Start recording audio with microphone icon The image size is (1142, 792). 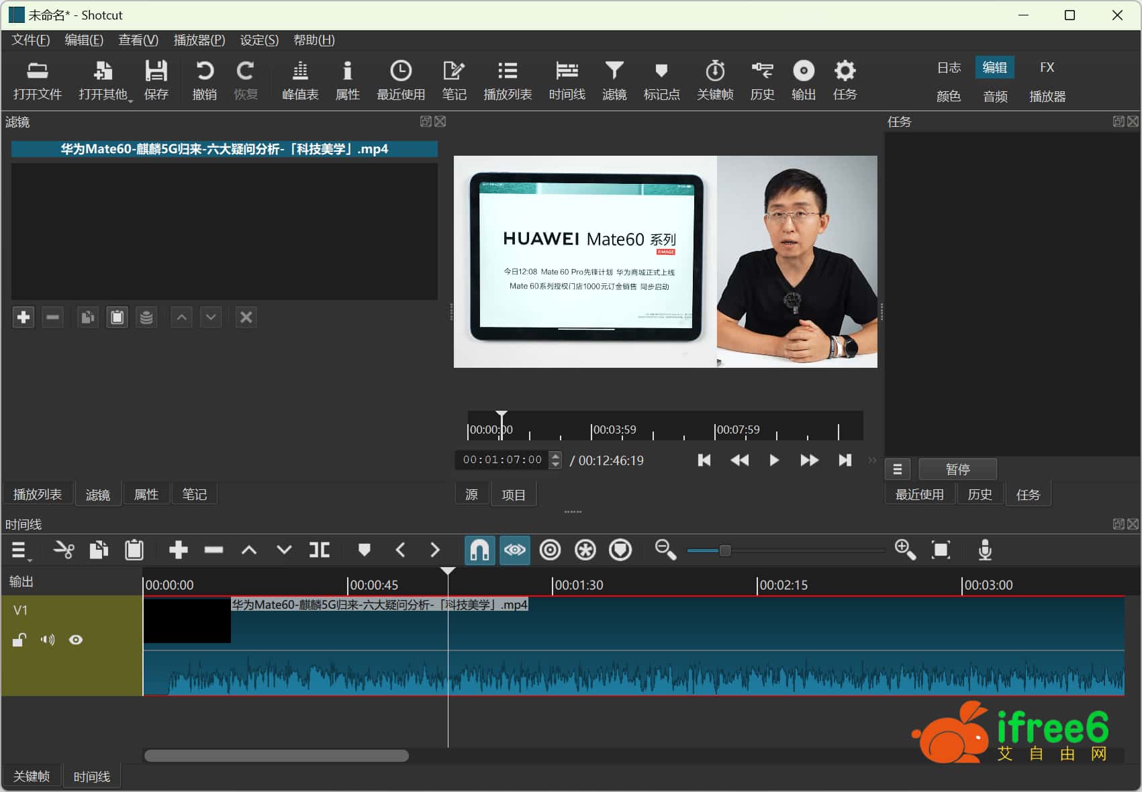pyautogui.click(x=984, y=550)
